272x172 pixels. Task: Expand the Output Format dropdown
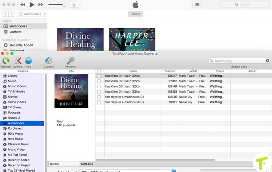174,171
